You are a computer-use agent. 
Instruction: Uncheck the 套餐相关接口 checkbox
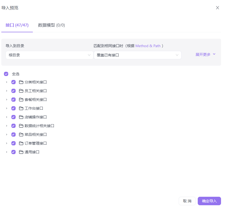click(x=13, y=100)
